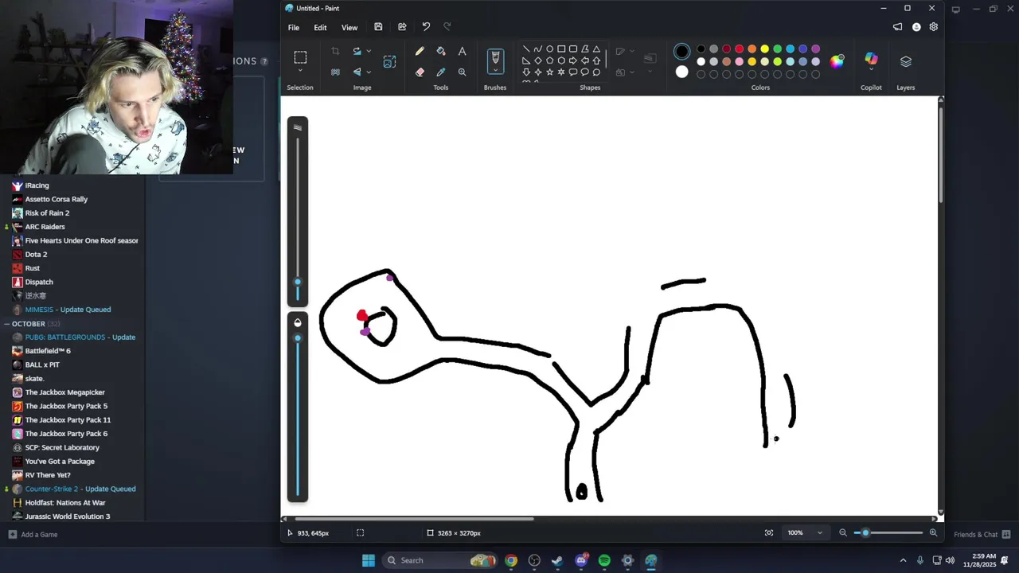The height and width of the screenshot is (573, 1019).
Task: Click the taskbar Search box
Action: 439,560
